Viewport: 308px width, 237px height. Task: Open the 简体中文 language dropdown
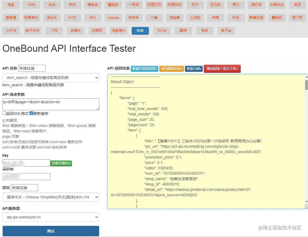coord(51,197)
